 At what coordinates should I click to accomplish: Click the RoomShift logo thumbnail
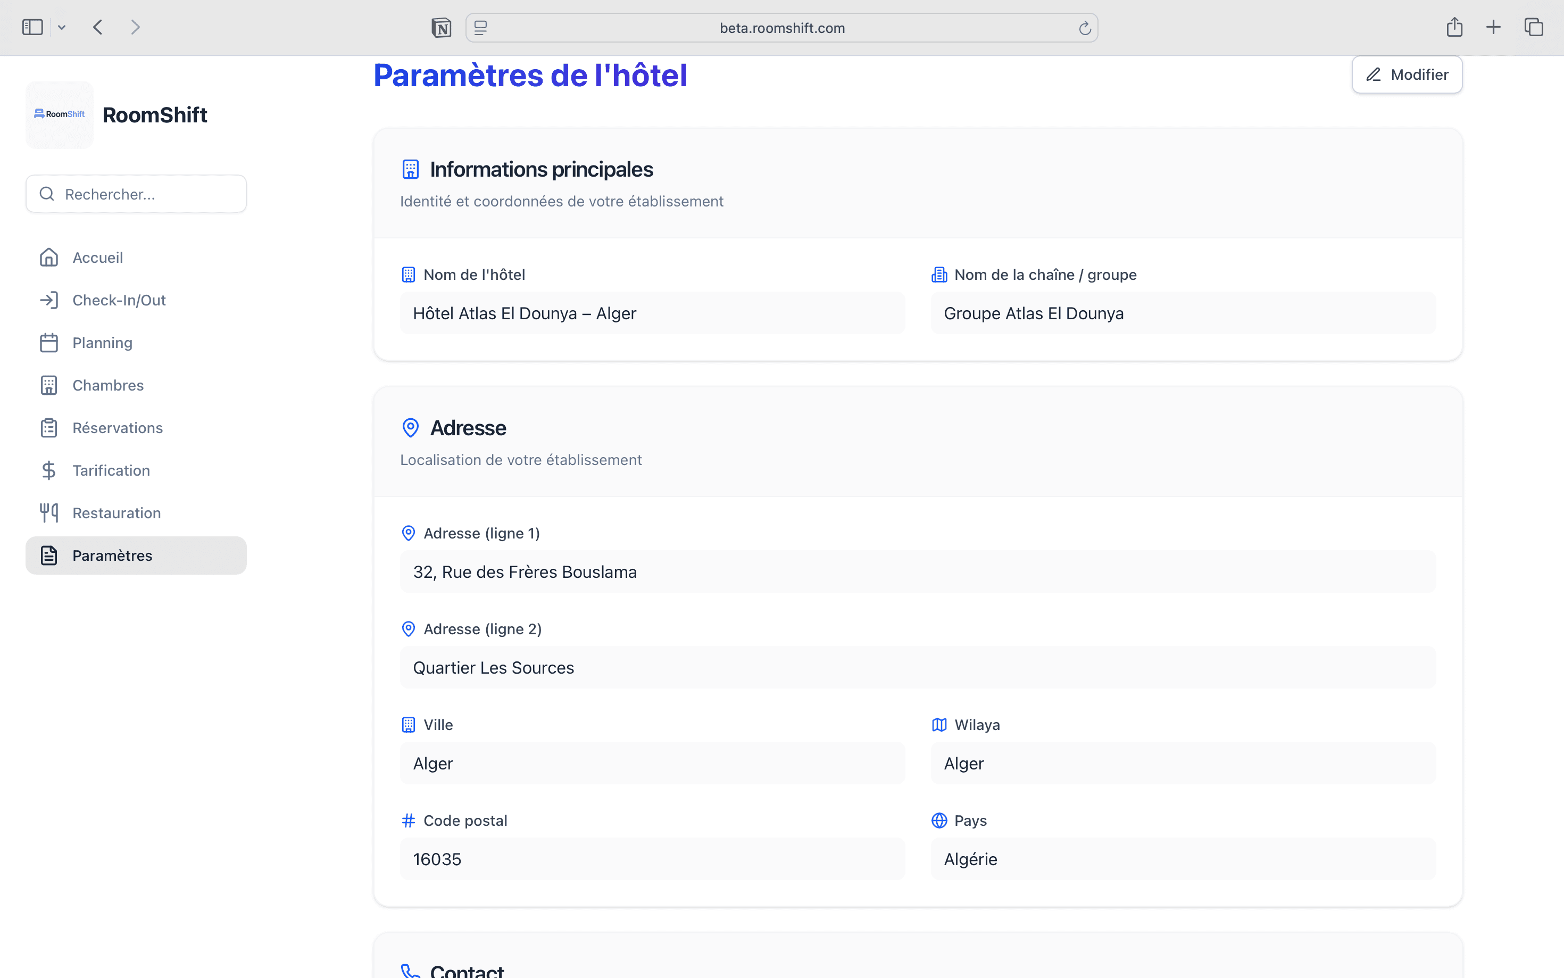click(60, 114)
